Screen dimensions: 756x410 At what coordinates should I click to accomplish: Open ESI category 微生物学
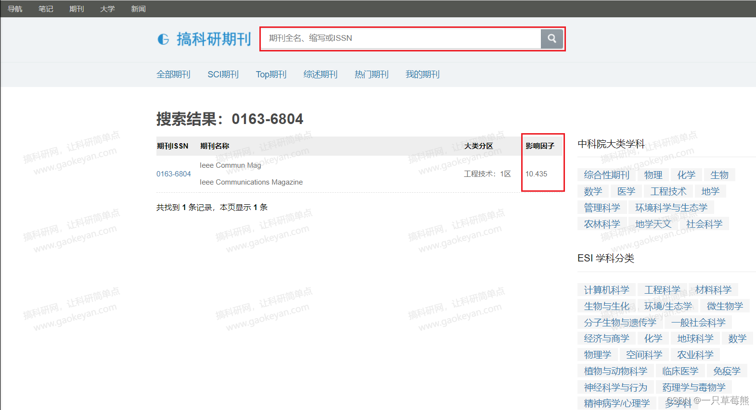(725, 306)
